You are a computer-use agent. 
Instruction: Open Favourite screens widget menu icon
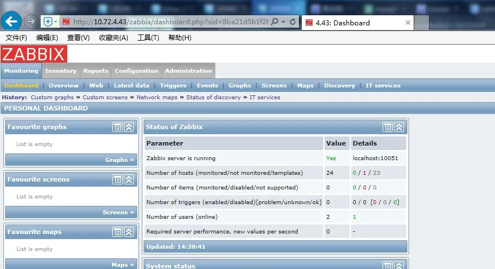118,179
